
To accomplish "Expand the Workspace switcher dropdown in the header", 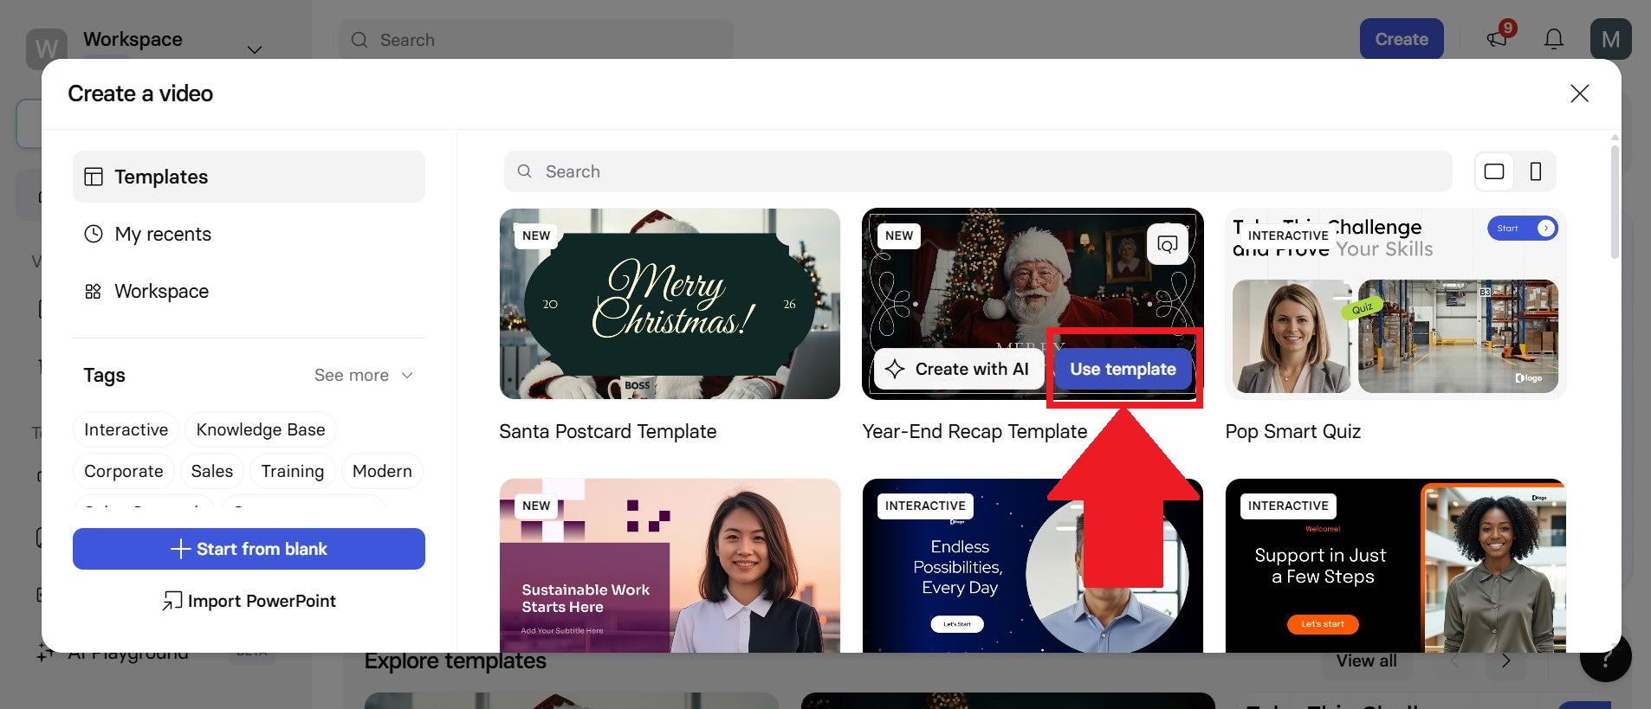I will point(255,49).
